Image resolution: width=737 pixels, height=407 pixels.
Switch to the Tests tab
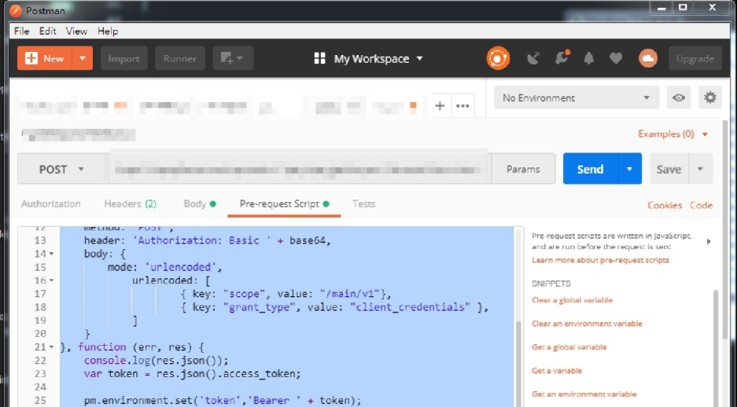(363, 203)
